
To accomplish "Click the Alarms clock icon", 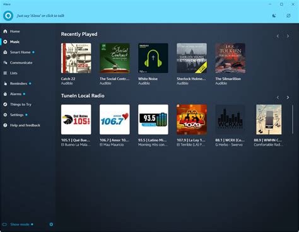I will point(5,94).
